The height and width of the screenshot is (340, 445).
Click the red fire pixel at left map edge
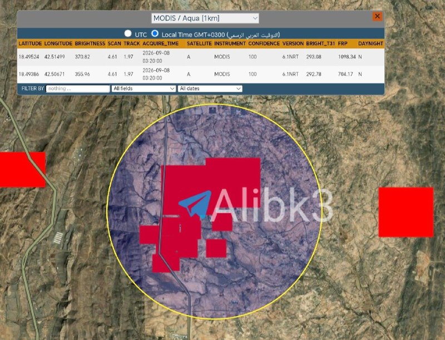click(23, 169)
